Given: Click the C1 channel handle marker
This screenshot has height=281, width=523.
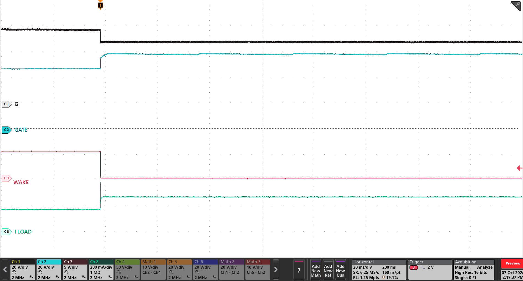Looking at the screenshot, I should click(6, 104).
